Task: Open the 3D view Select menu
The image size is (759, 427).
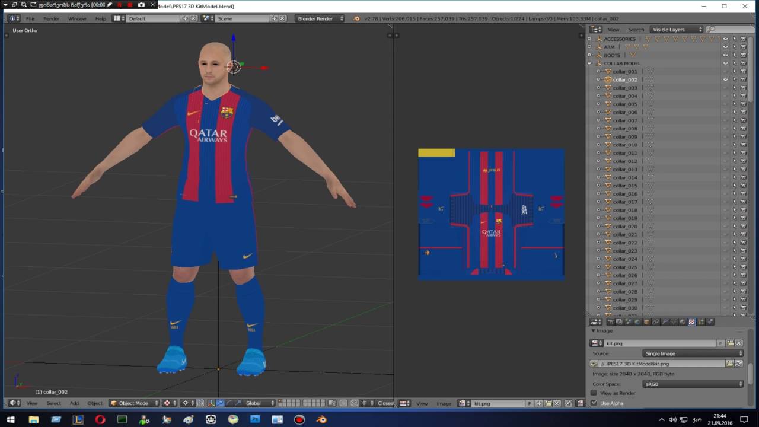Action: tap(54, 403)
